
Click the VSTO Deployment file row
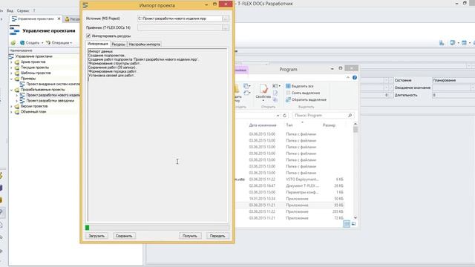(289, 179)
